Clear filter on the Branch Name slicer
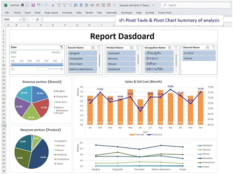Screen dimensions: 233x174 click(x=99, y=47)
